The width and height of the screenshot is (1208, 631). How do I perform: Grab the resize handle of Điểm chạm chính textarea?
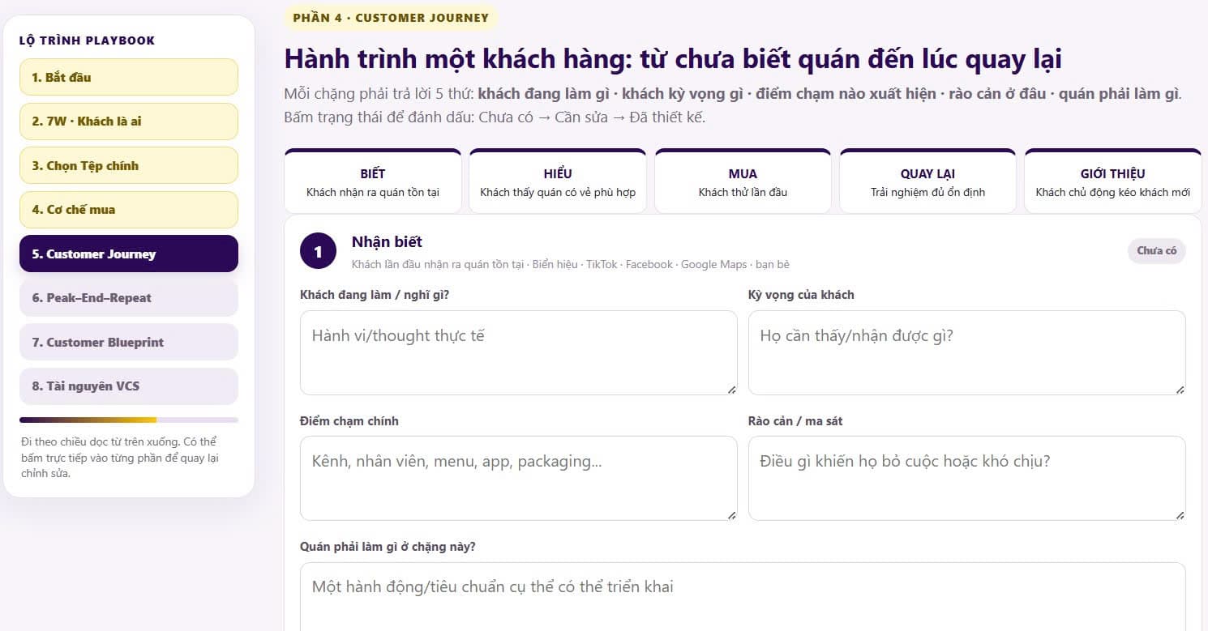tap(731, 515)
